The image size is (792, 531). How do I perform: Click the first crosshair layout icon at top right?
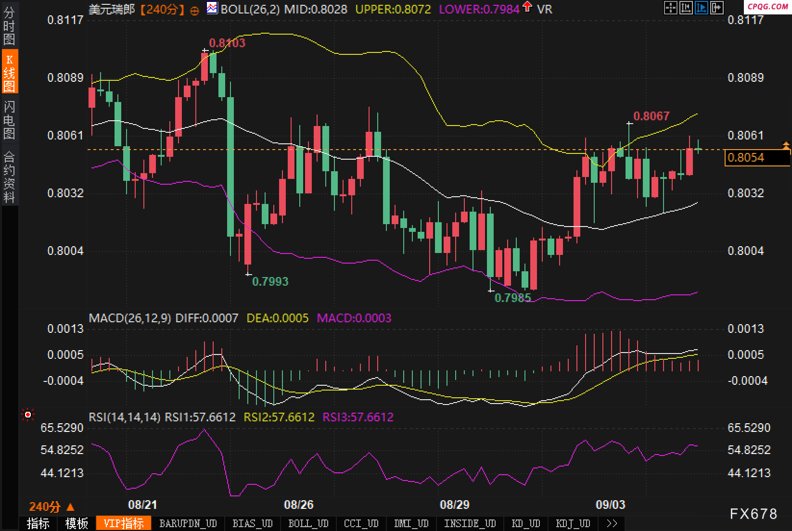(x=670, y=8)
